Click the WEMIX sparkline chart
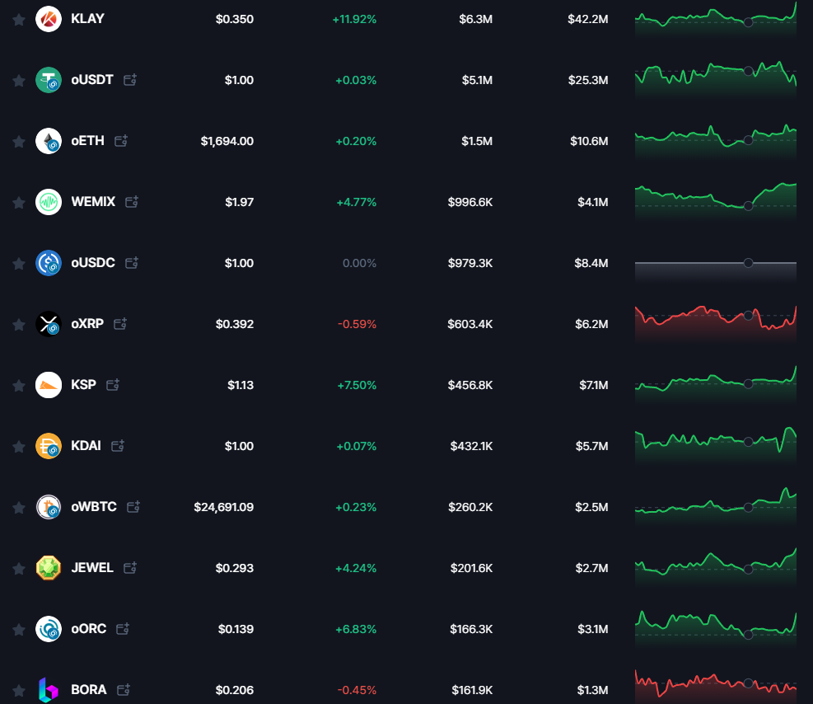The image size is (813, 704). tap(716, 202)
